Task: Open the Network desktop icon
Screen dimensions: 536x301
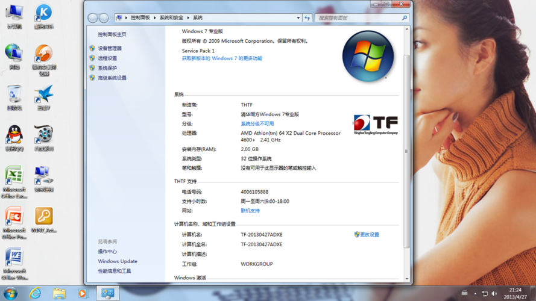Action: coord(14,57)
